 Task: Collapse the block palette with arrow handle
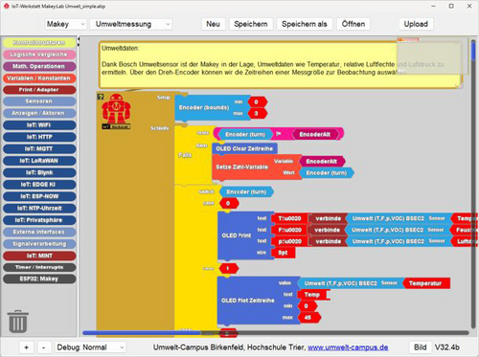click(x=79, y=39)
